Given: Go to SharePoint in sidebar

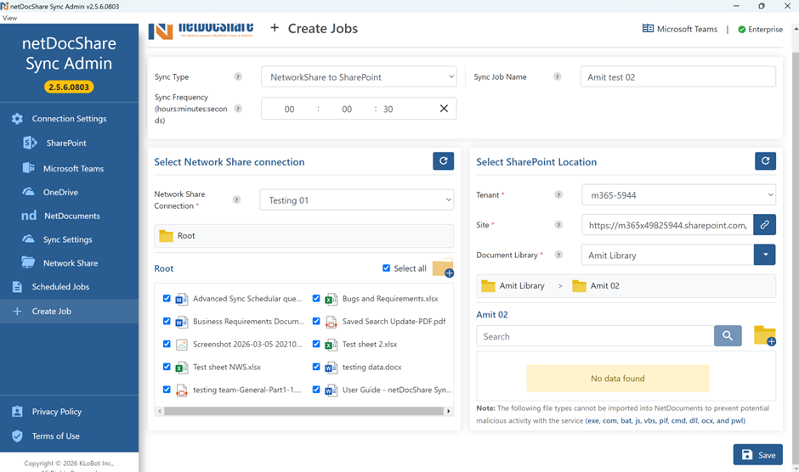Looking at the screenshot, I should coord(66,143).
